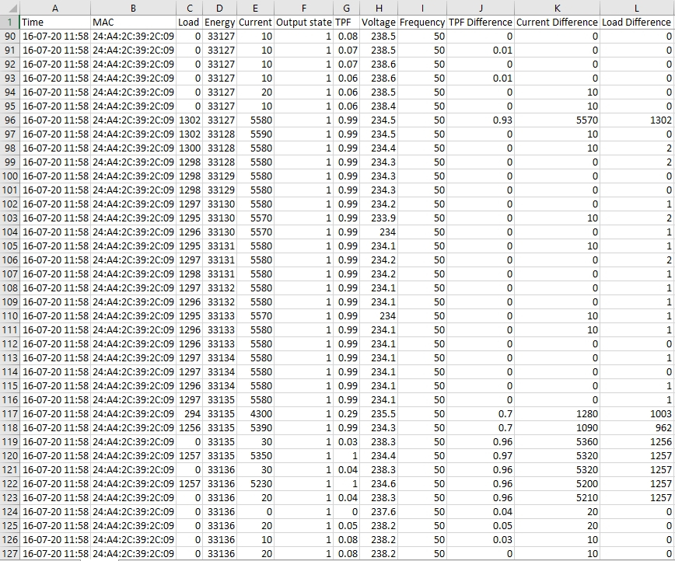675x561 pixels.
Task: Select column H header
Action: click(x=379, y=8)
